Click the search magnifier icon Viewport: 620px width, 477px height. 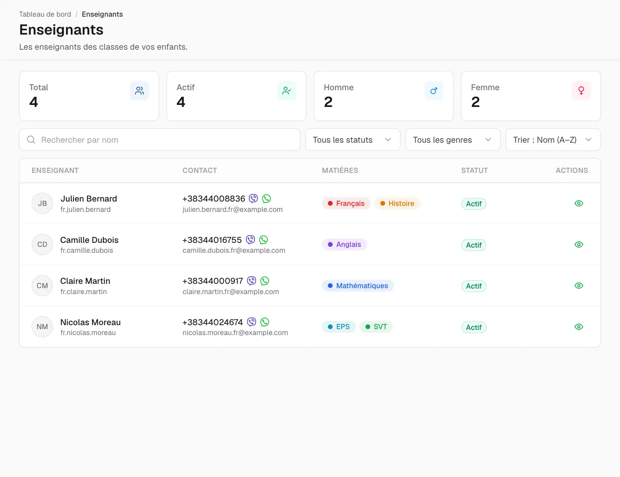tap(31, 140)
